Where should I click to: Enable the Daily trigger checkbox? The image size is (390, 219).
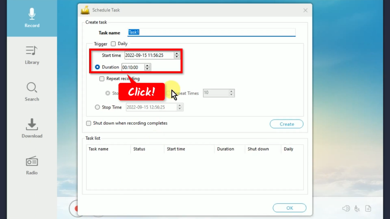point(114,44)
